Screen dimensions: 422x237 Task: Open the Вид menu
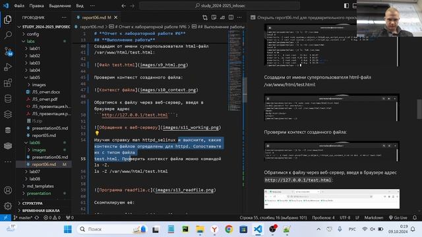coord(80,6)
